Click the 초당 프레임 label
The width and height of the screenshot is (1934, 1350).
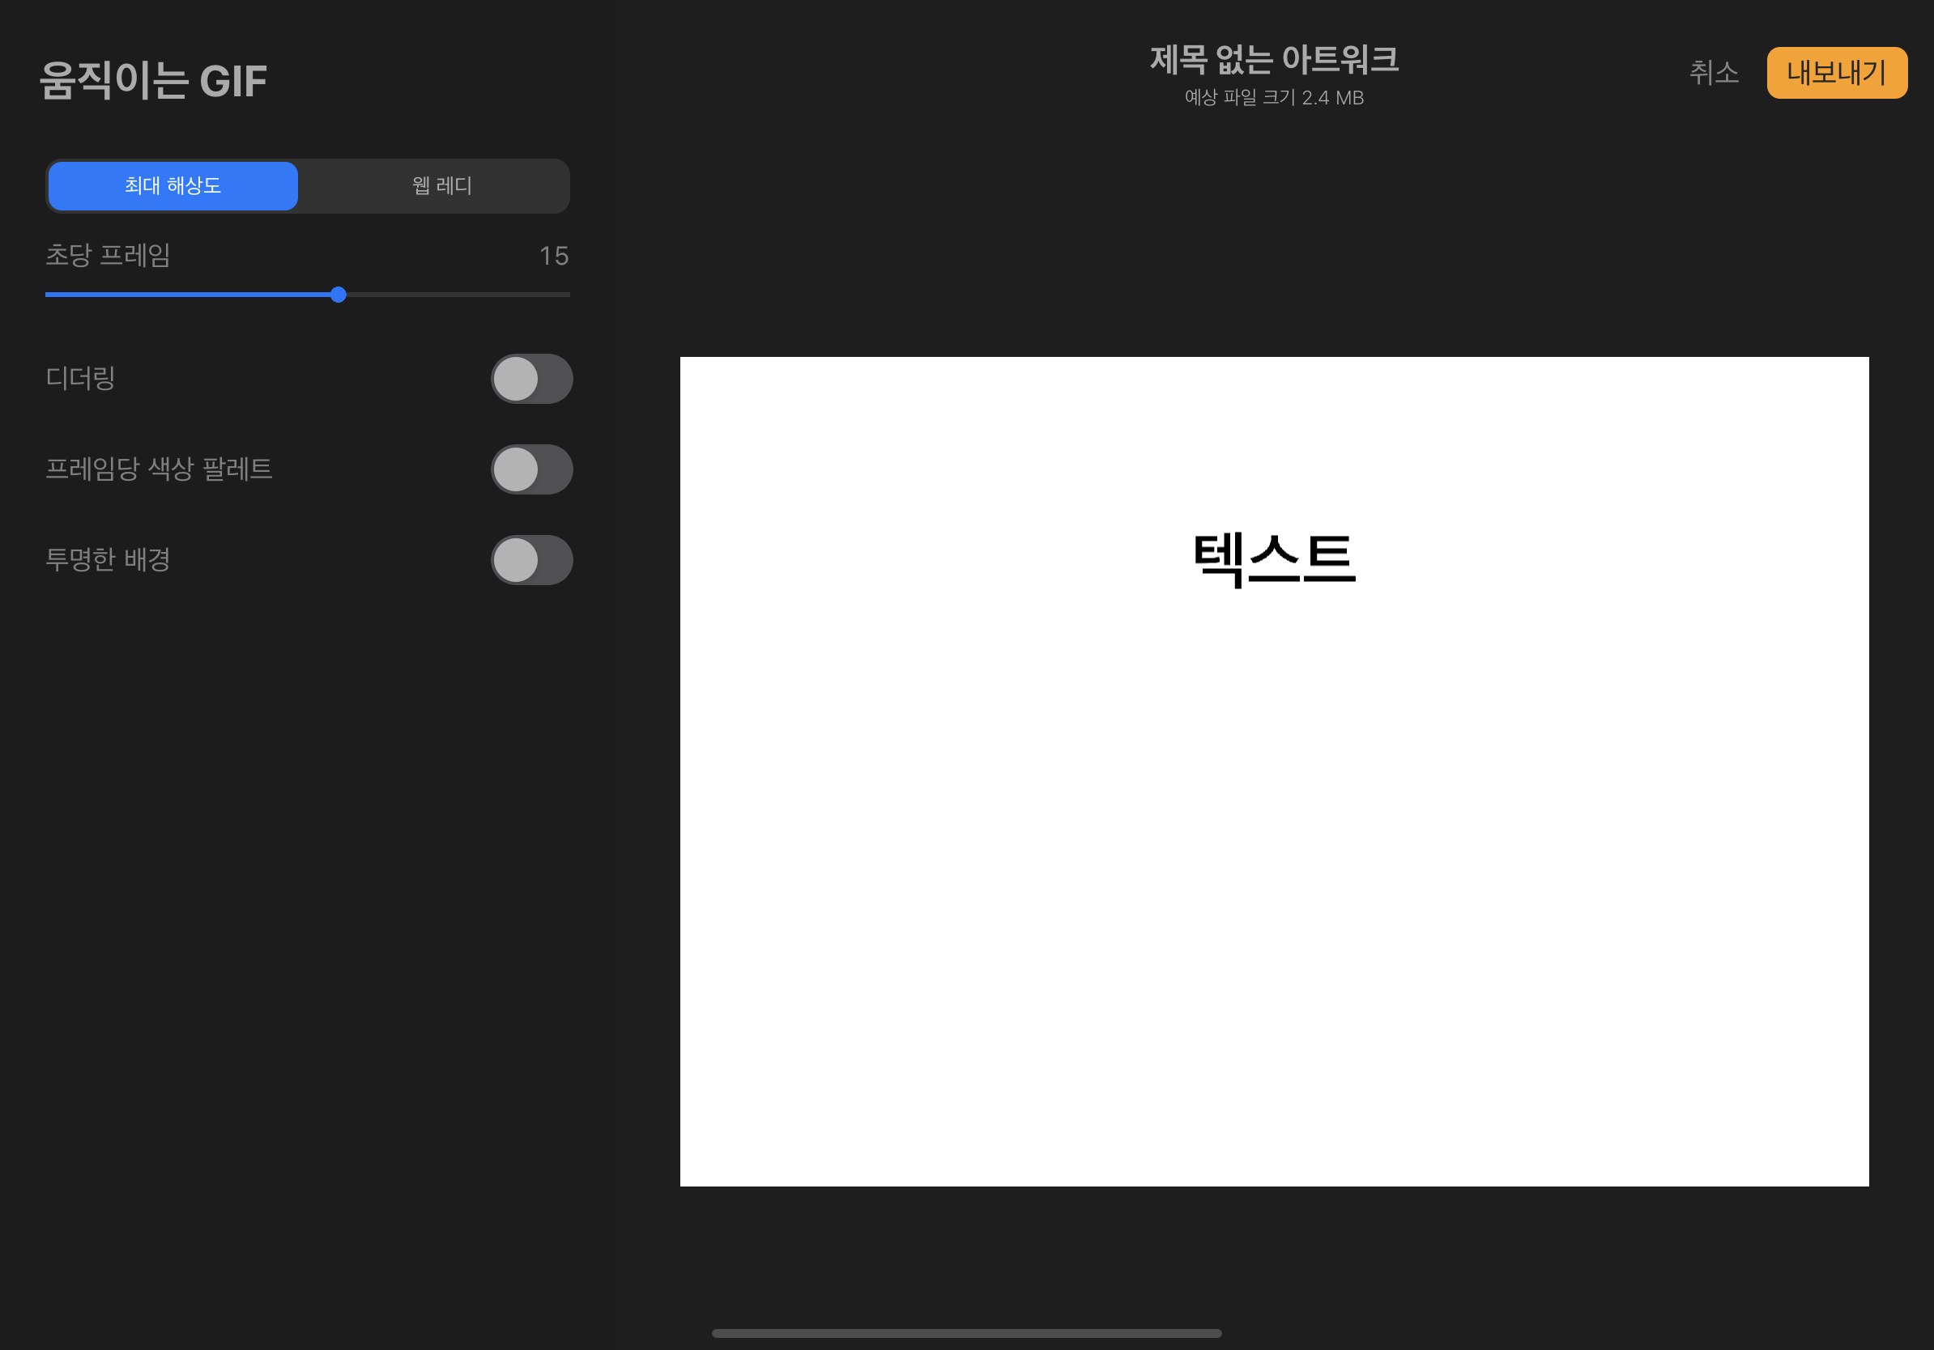click(108, 256)
